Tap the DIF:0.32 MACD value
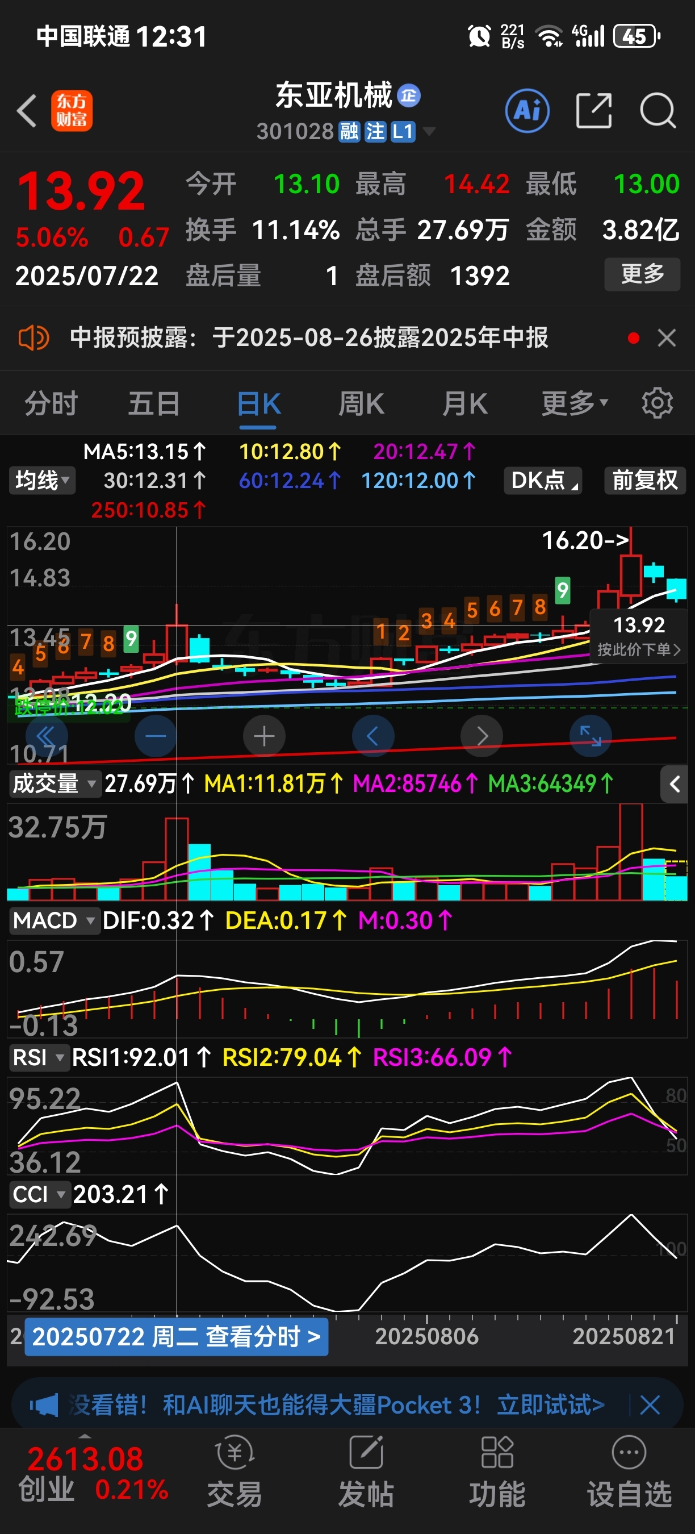This screenshot has height=1534, width=695. tap(158, 920)
